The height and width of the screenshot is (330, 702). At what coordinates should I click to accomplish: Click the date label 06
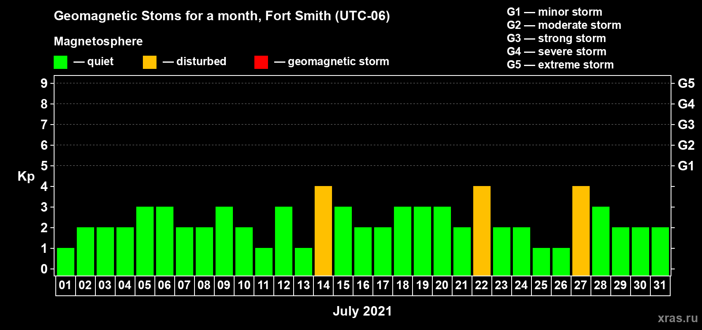pos(164,285)
